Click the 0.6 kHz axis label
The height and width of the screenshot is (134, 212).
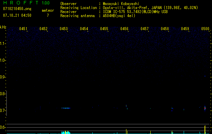click(x=2, y=127)
